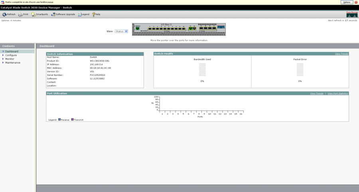Click the Version ID value V01
The image size is (359, 192).
coord(92,72)
